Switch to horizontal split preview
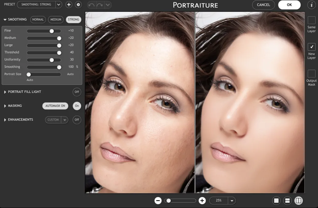 click(287, 201)
